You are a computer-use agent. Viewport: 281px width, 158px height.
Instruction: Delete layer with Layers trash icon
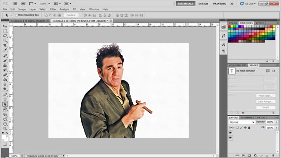coord(273,156)
